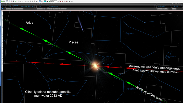Click the grey forward navigation icon
The height and width of the screenshot is (103, 183).
(4, 1)
